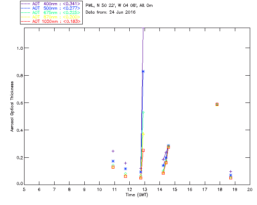Viewport: 257px width, 205px height.
Task: Click the purple plus marker near 0.16 before 12
Action: (x=125, y=163)
